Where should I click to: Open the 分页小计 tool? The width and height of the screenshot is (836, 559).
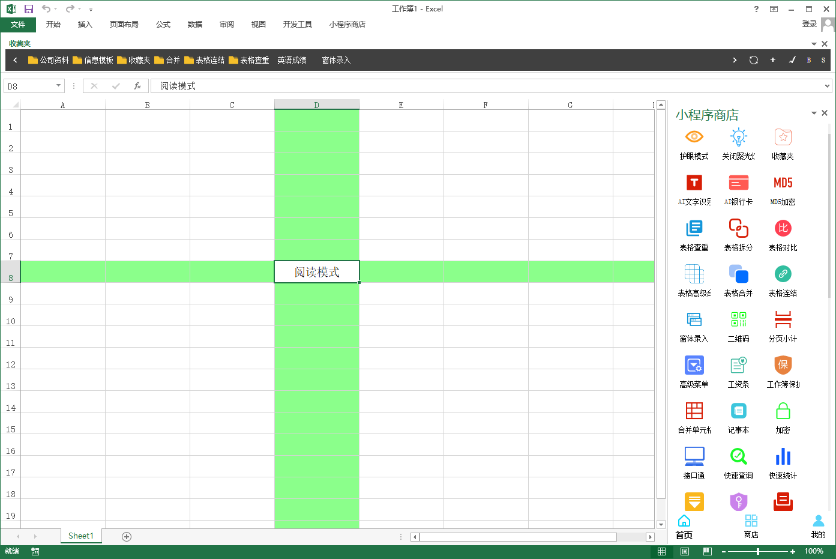pos(783,326)
